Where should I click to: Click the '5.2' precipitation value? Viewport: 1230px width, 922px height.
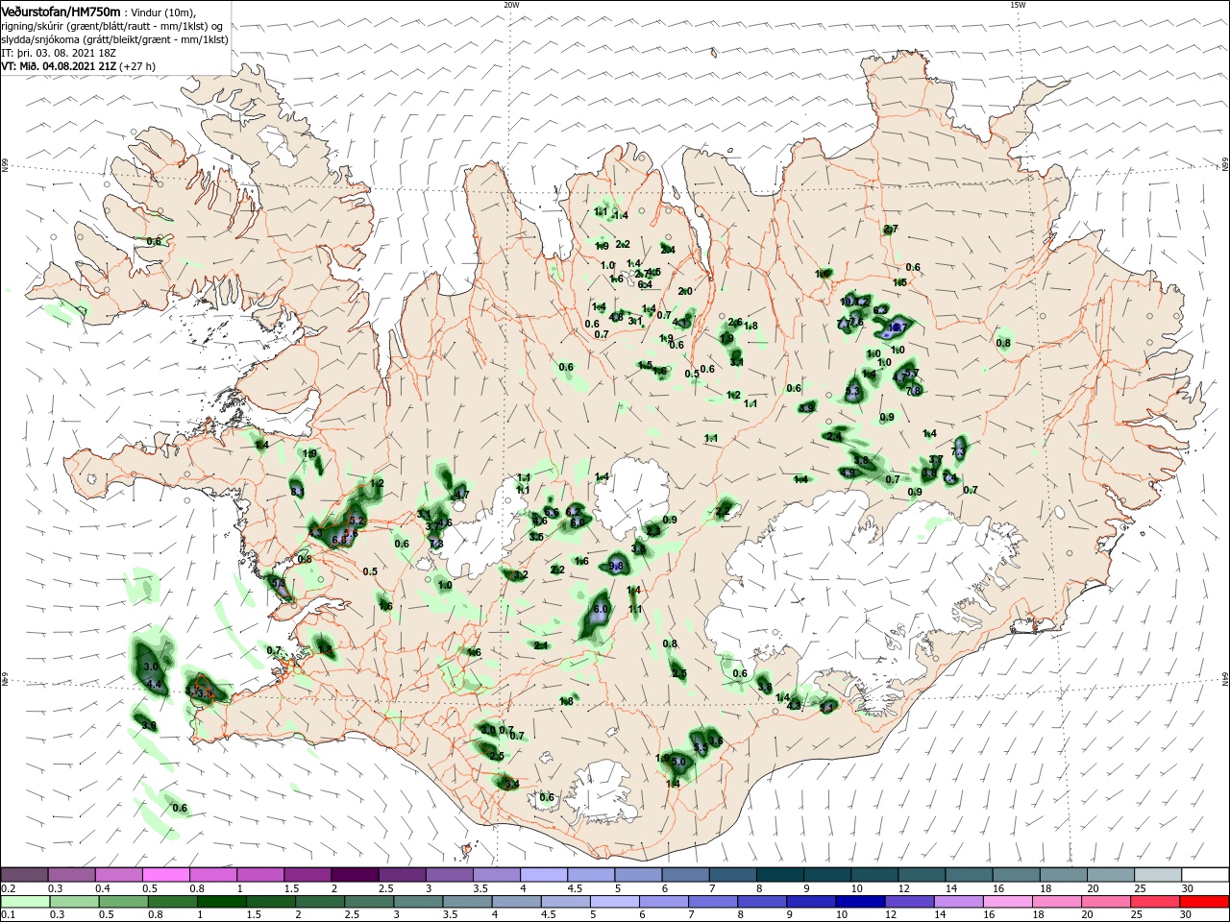pyautogui.click(x=357, y=521)
